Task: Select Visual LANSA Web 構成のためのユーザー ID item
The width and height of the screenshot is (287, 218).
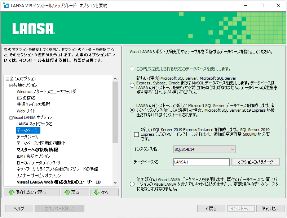Action: coord(59,182)
